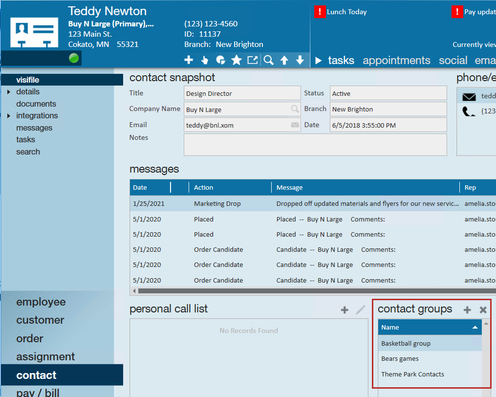496x397 pixels.
Task: Open the tasks section in sidebar
Action: click(x=25, y=140)
